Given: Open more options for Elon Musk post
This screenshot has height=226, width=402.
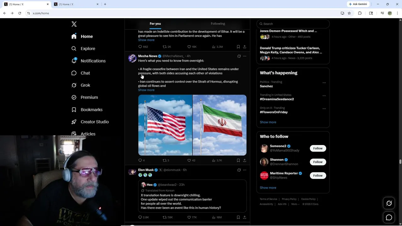Looking at the screenshot, I should pos(245,170).
